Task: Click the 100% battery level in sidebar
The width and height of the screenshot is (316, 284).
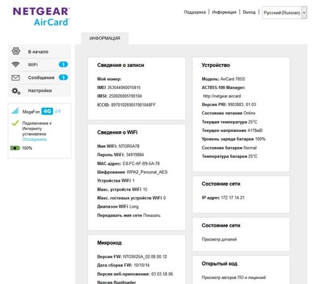Action: click(x=27, y=148)
